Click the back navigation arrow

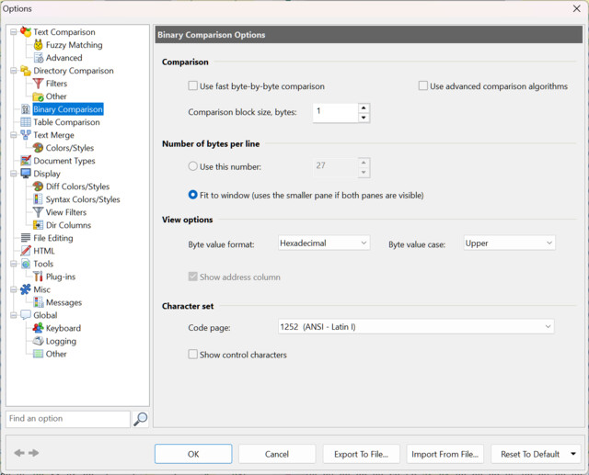[x=19, y=453]
